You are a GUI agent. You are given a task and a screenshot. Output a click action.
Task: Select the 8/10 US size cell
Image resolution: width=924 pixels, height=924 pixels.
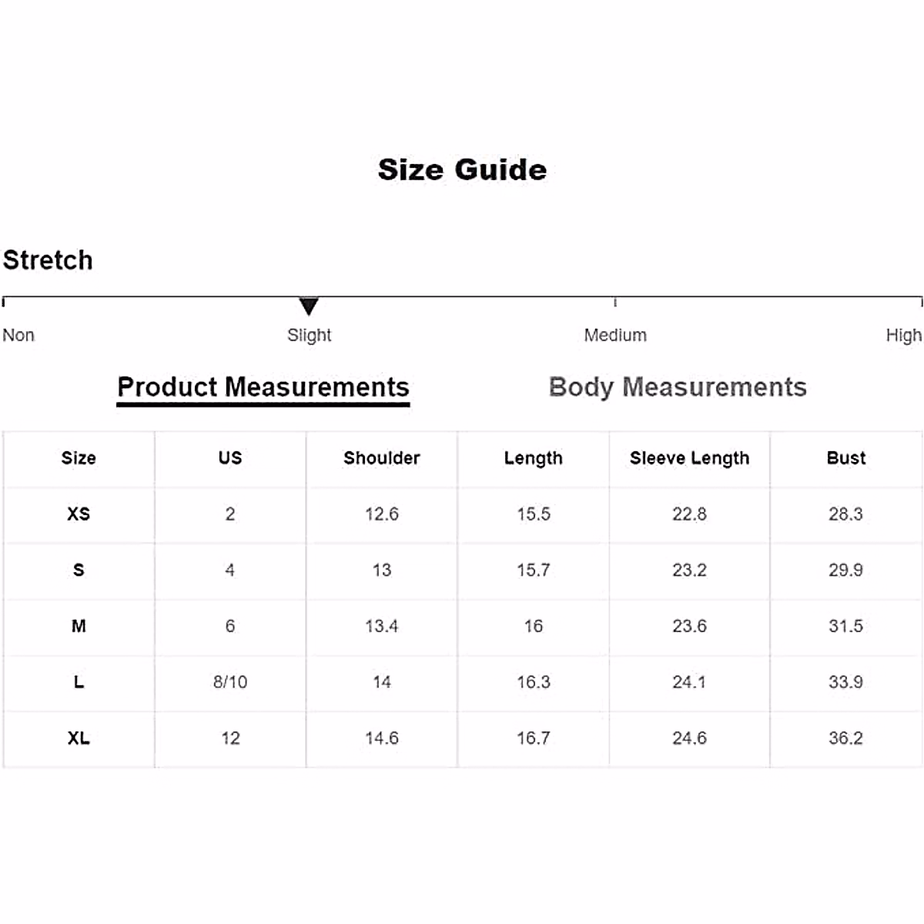(230, 681)
